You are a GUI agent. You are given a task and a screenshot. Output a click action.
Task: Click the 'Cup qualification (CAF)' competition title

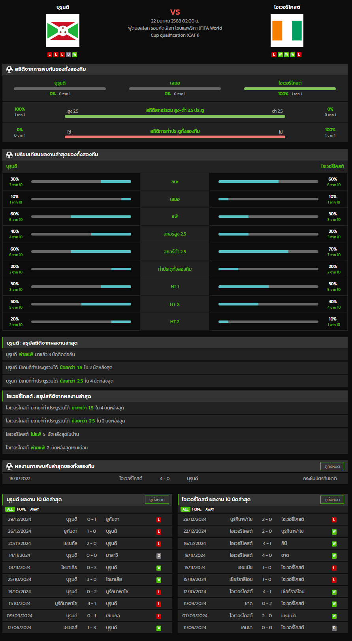(x=175, y=35)
